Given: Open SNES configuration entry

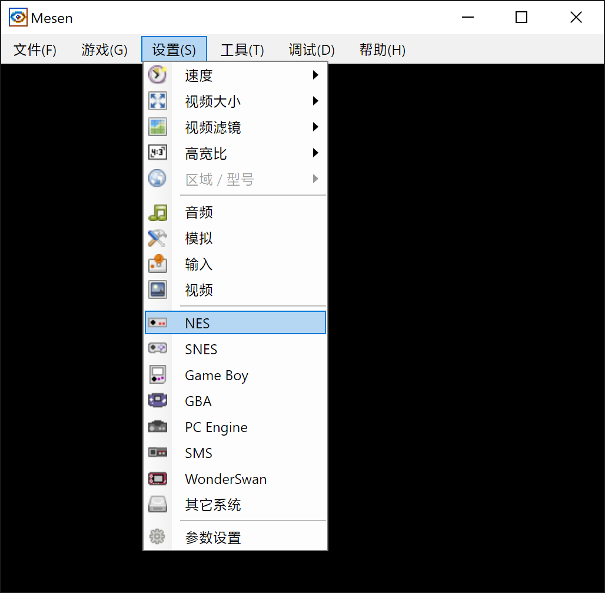Looking at the screenshot, I should click(235, 349).
